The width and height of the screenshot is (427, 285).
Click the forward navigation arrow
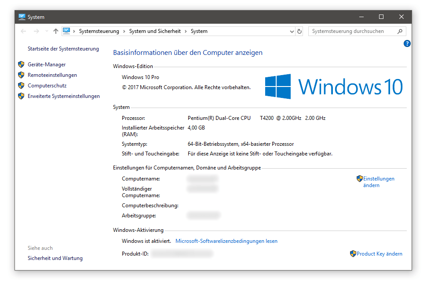pyautogui.click(x=36, y=31)
